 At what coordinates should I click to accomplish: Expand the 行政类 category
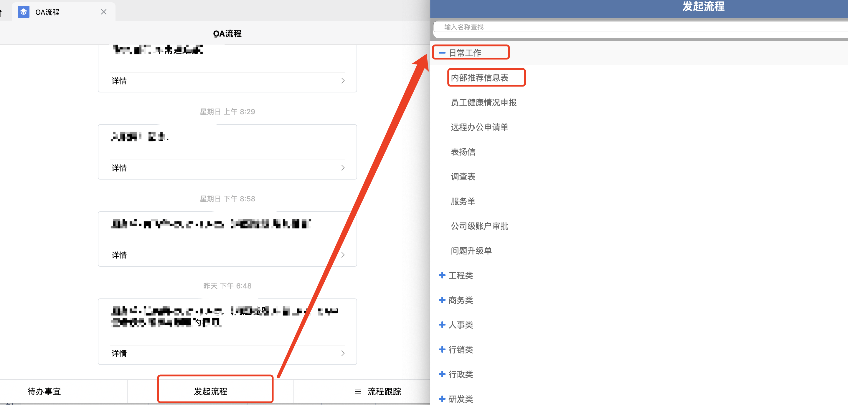coord(442,374)
